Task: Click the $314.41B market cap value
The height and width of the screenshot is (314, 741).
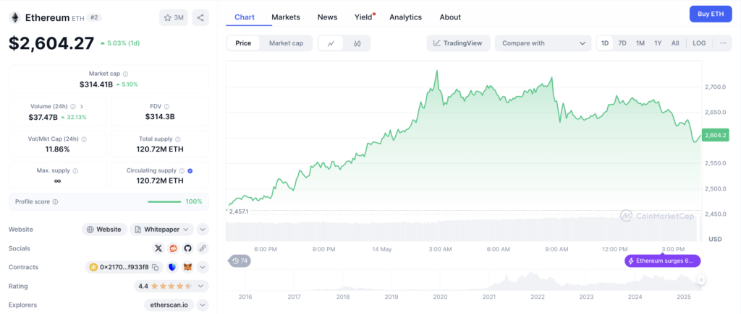Action: [96, 84]
